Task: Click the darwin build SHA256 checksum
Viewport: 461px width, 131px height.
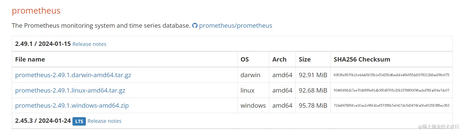Action: point(391,75)
